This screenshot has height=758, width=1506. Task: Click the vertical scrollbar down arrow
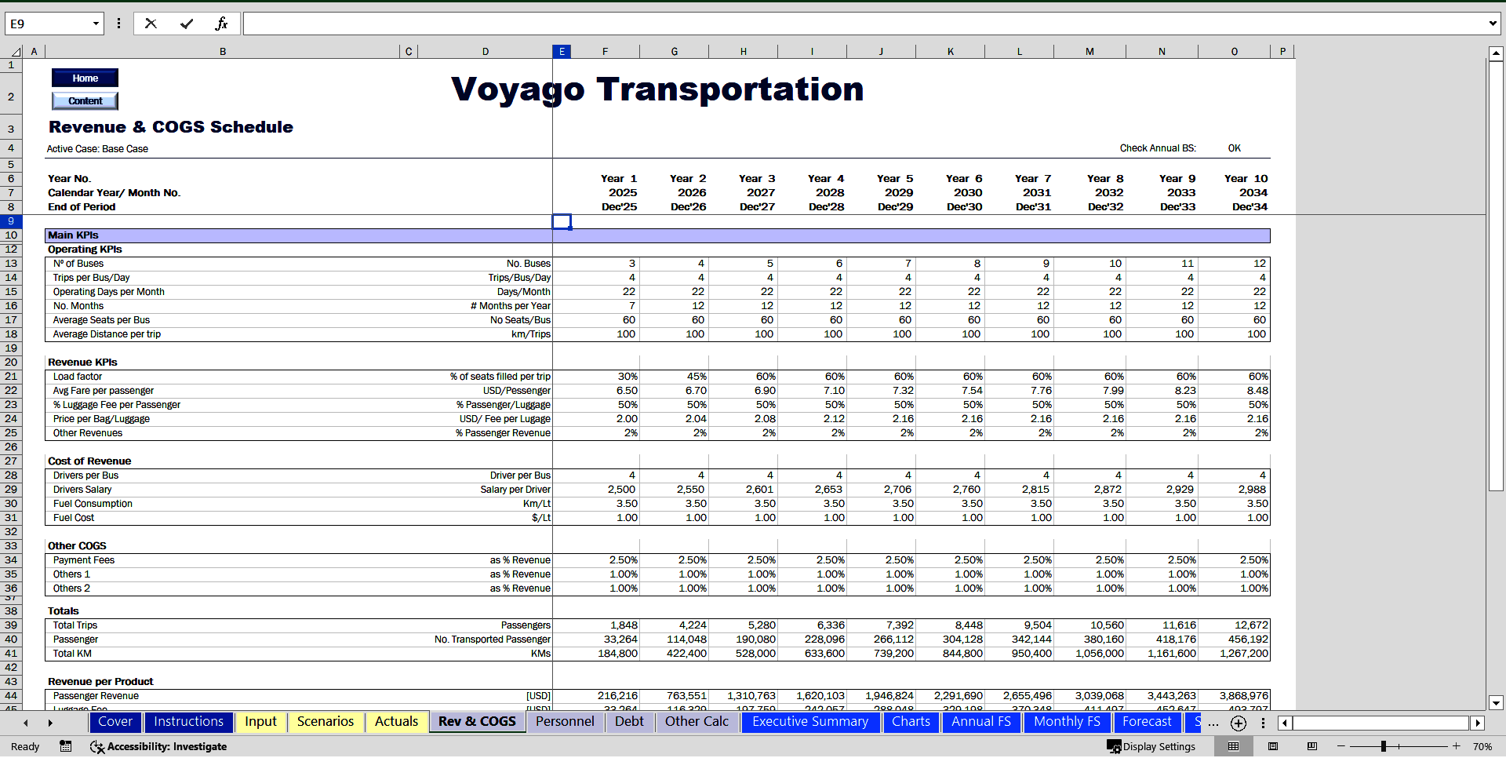(1496, 703)
